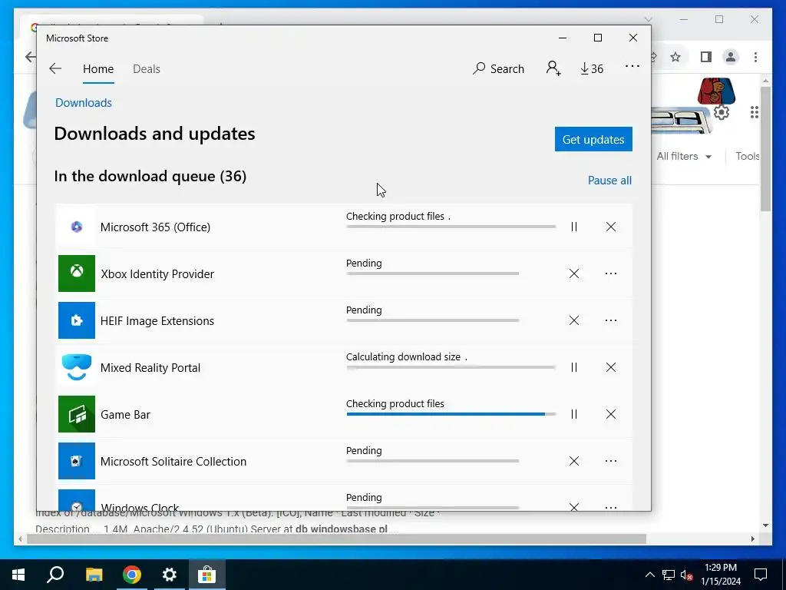Click the Microsoft Solitaire Collection app icon
Image resolution: width=786 pixels, height=590 pixels.
click(x=77, y=461)
